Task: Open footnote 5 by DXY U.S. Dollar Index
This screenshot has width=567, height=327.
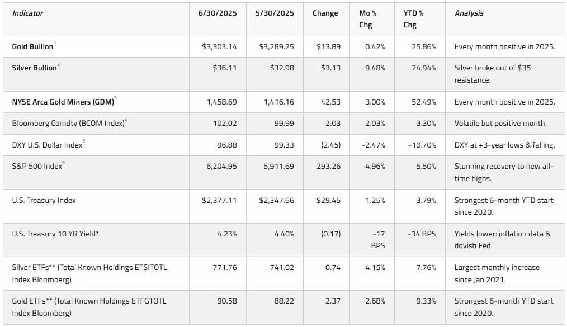Action: 84,141
